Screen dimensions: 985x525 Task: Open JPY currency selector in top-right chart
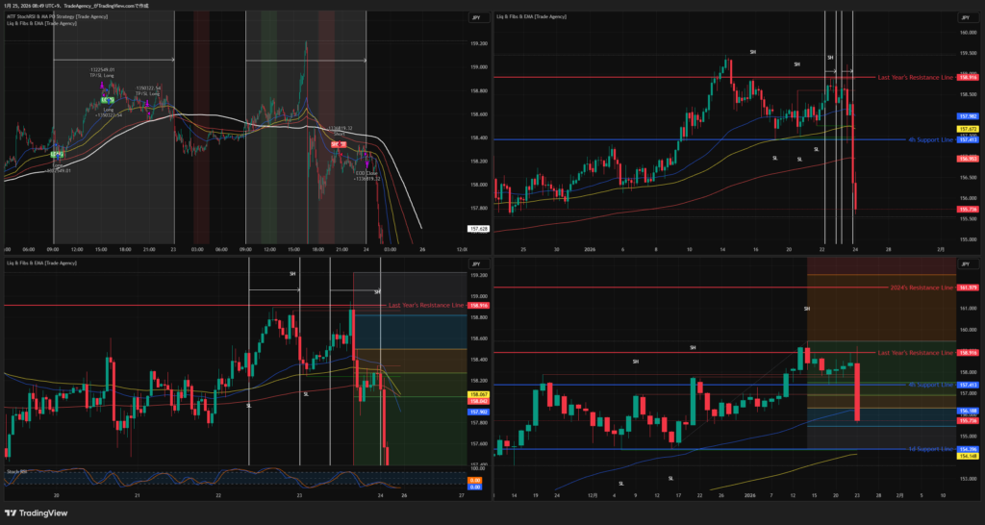tap(965, 17)
